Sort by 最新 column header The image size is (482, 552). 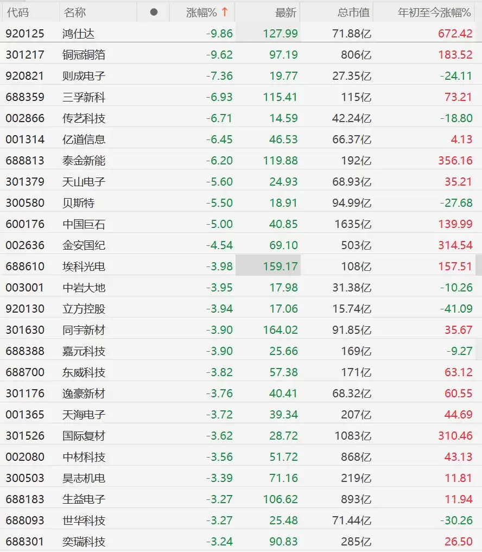pyautogui.click(x=286, y=12)
